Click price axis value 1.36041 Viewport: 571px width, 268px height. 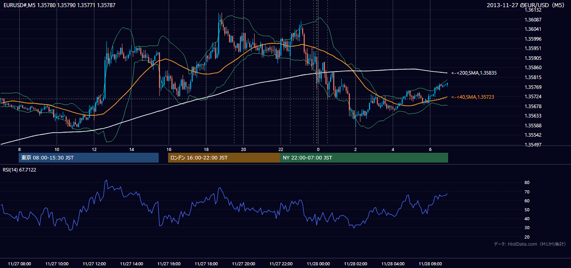click(x=533, y=29)
